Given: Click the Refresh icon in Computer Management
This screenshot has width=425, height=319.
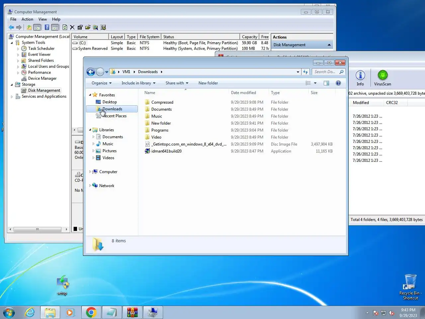Looking at the screenshot, I should (65, 27).
